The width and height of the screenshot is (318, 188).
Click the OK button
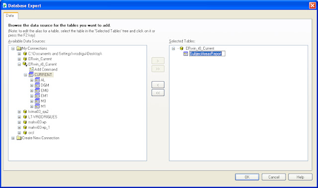(x=247, y=177)
